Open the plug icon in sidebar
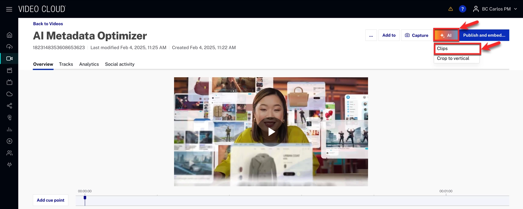The image size is (523, 209). click(9, 165)
